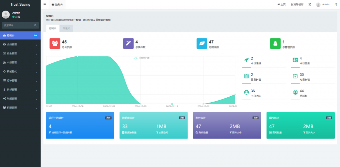The width and height of the screenshot is (340, 167).
Task: Open the Admin user menu in header
Action: [322, 5]
